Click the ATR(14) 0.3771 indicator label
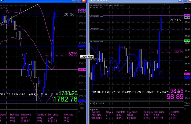This screenshot has width=191, height=124. 97,103
